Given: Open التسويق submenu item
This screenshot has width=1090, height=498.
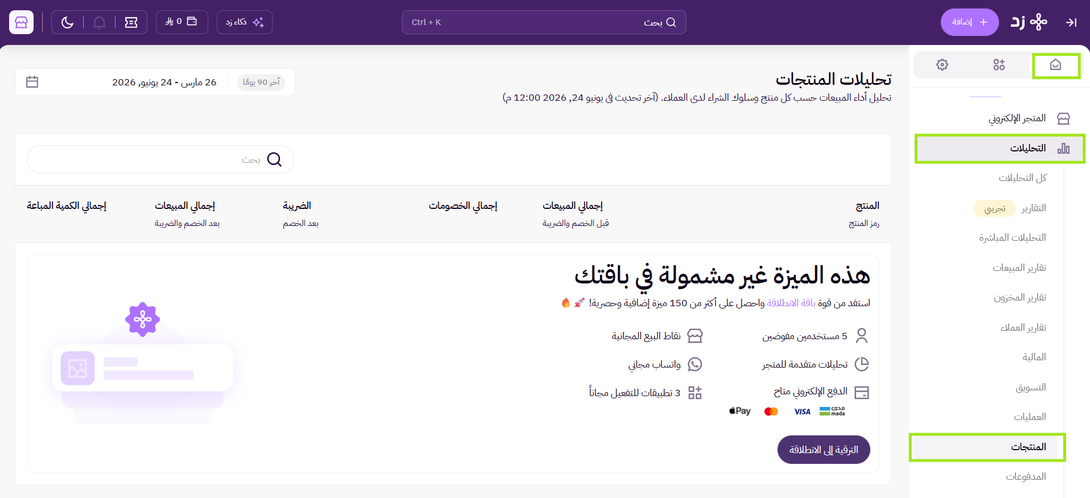Looking at the screenshot, I should [1031, 388].
